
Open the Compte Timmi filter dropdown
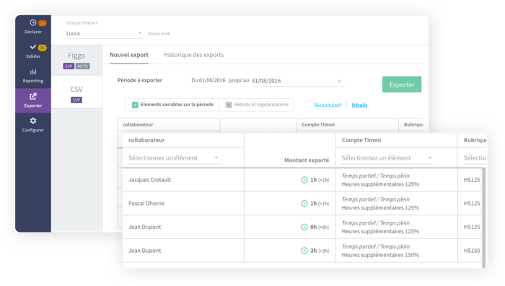point(387,158)
